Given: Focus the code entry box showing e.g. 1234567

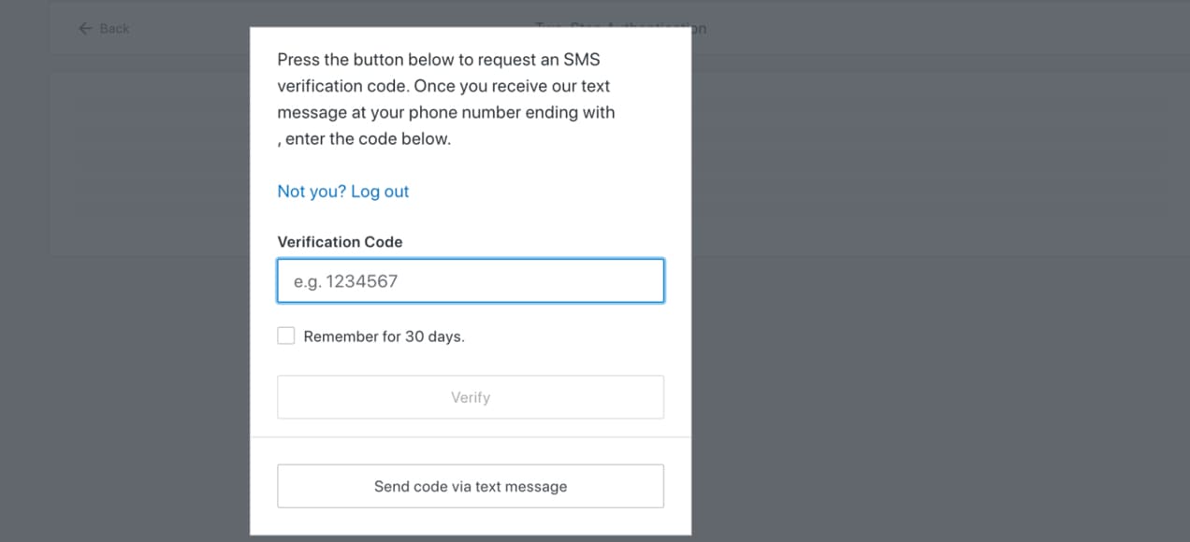Looking at the screenshot, I should pos(470,280).
